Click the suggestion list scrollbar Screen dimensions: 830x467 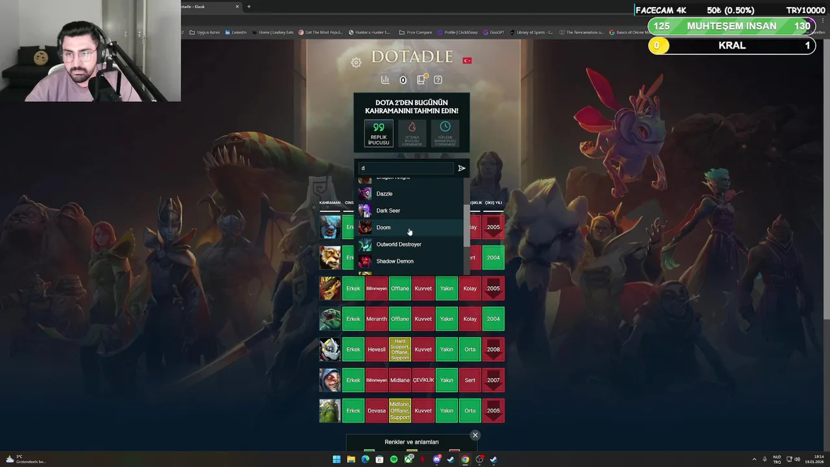click(466, 227)
